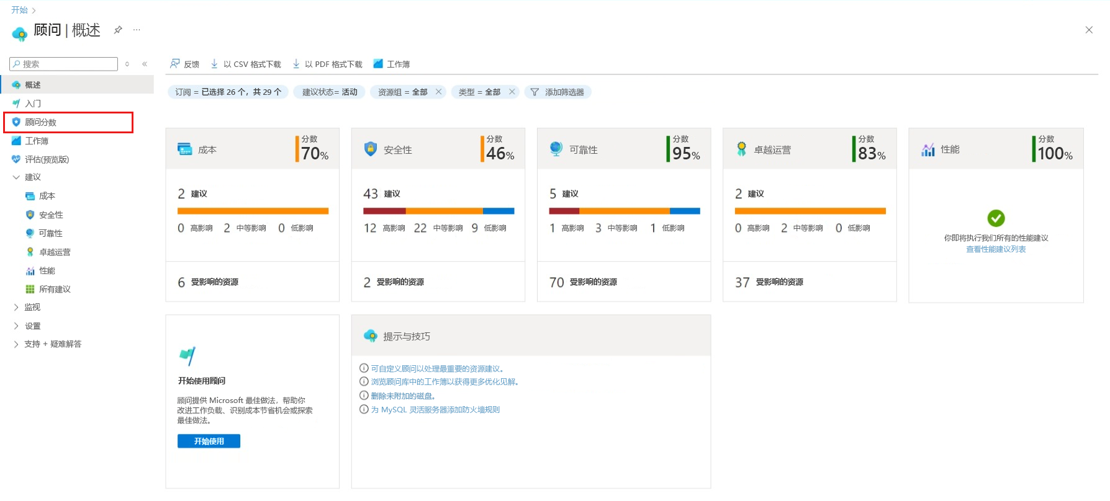
Task: Click the 开始使用 button
Action: [209, 441]
